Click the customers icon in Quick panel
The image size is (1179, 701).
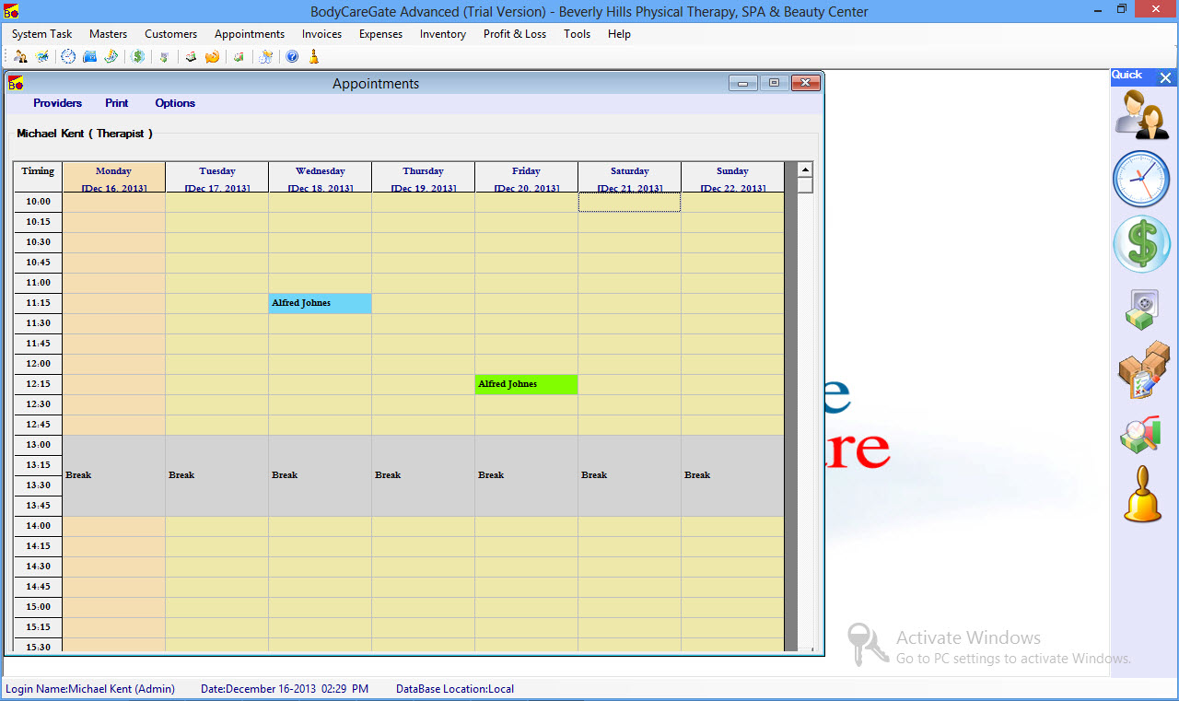(1142, 114)
